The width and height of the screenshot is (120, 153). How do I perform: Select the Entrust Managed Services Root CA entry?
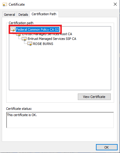pyautogui.click(x=47, y=34)
